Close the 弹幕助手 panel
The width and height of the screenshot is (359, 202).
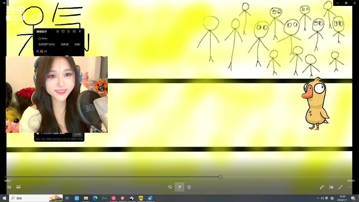(x=80, y=31)
